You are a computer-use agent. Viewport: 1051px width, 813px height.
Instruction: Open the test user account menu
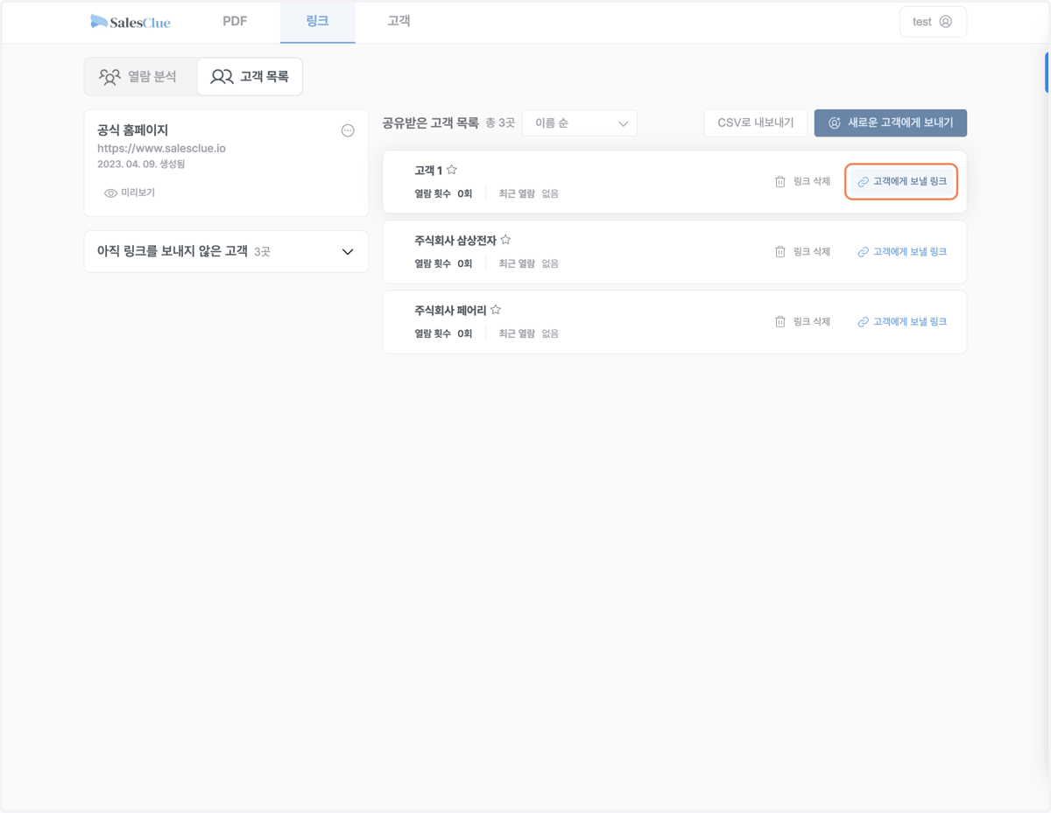tap(933, 22)
